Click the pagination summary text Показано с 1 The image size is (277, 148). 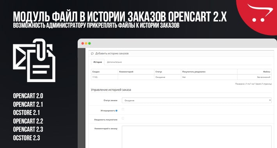pos(253,84)
